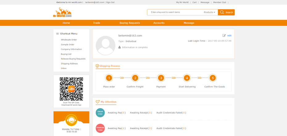Click the keyword search input field
This screenshot has width=287, height=136.
click(174, 12)
